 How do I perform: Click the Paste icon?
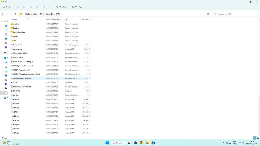click(31, 7)
